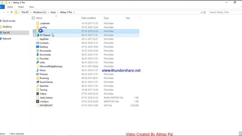Screen dimensions: 242x136
Task: Click the Roaming folder name
Action: [x=44, y=78]
